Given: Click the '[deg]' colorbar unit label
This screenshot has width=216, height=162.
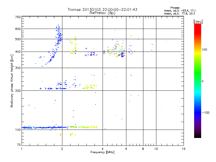Looking at the screenshot, I should point(198,22).
